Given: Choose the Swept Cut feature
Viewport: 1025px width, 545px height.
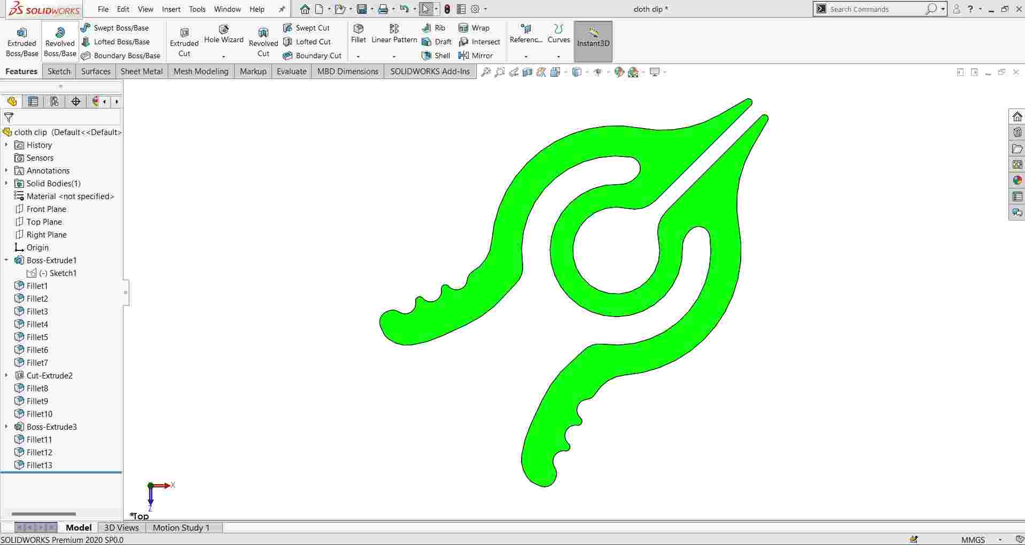Looking at the screenshot, I should (x=307, y=28).
